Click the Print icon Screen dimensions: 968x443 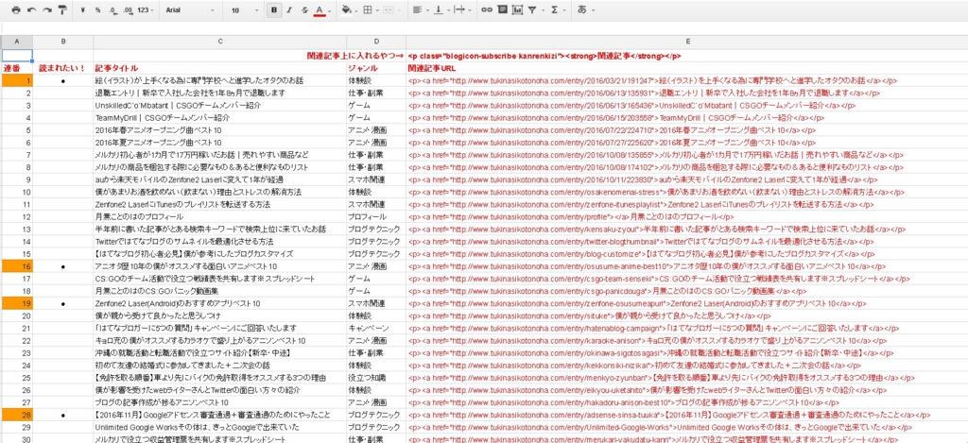(16, 9)
